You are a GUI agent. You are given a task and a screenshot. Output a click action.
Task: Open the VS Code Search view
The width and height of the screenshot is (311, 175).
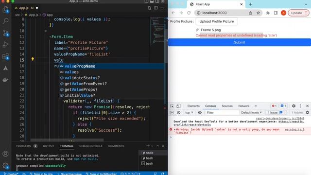(x=5, y=21)
